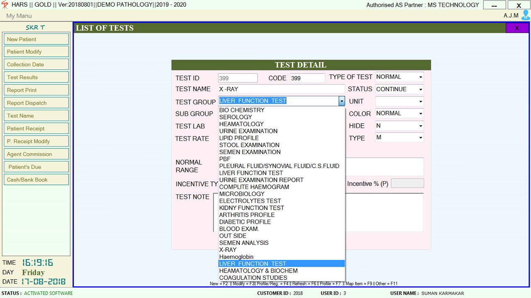Choose KIDNY FUNCTION TEST option
The height and width of the screenshot is (298, 531).
pos(282,208)
